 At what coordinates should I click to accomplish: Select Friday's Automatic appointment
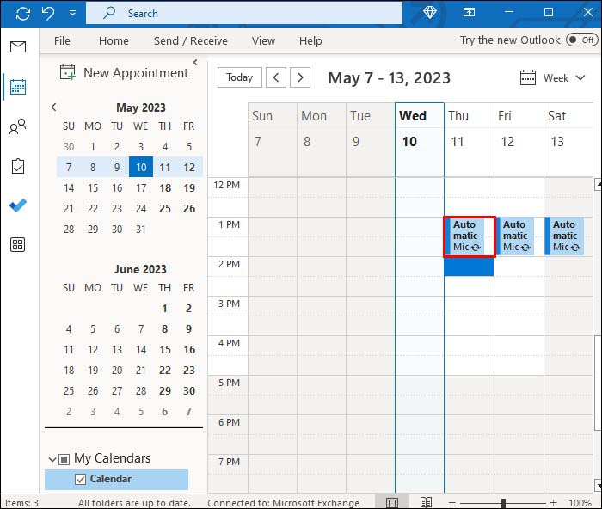point(516,236)
